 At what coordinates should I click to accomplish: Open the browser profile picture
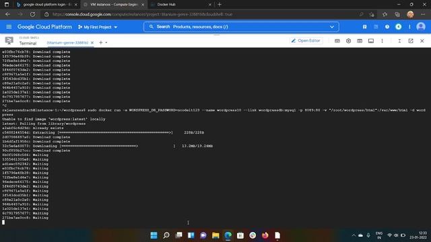(x=410, y=14)
